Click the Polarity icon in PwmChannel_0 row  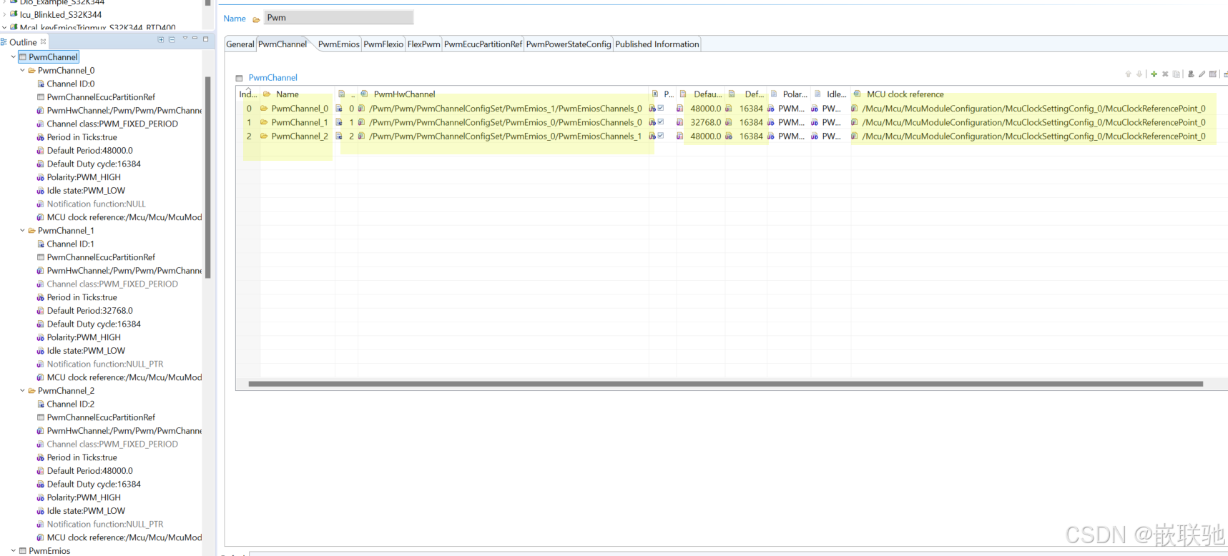click(771, 109)
